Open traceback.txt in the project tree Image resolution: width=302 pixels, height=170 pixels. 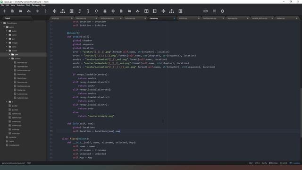14,145
